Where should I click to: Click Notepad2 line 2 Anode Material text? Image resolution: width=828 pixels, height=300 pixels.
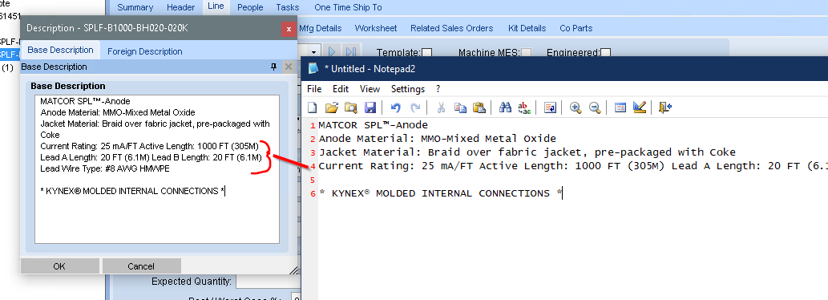(437, 139)
